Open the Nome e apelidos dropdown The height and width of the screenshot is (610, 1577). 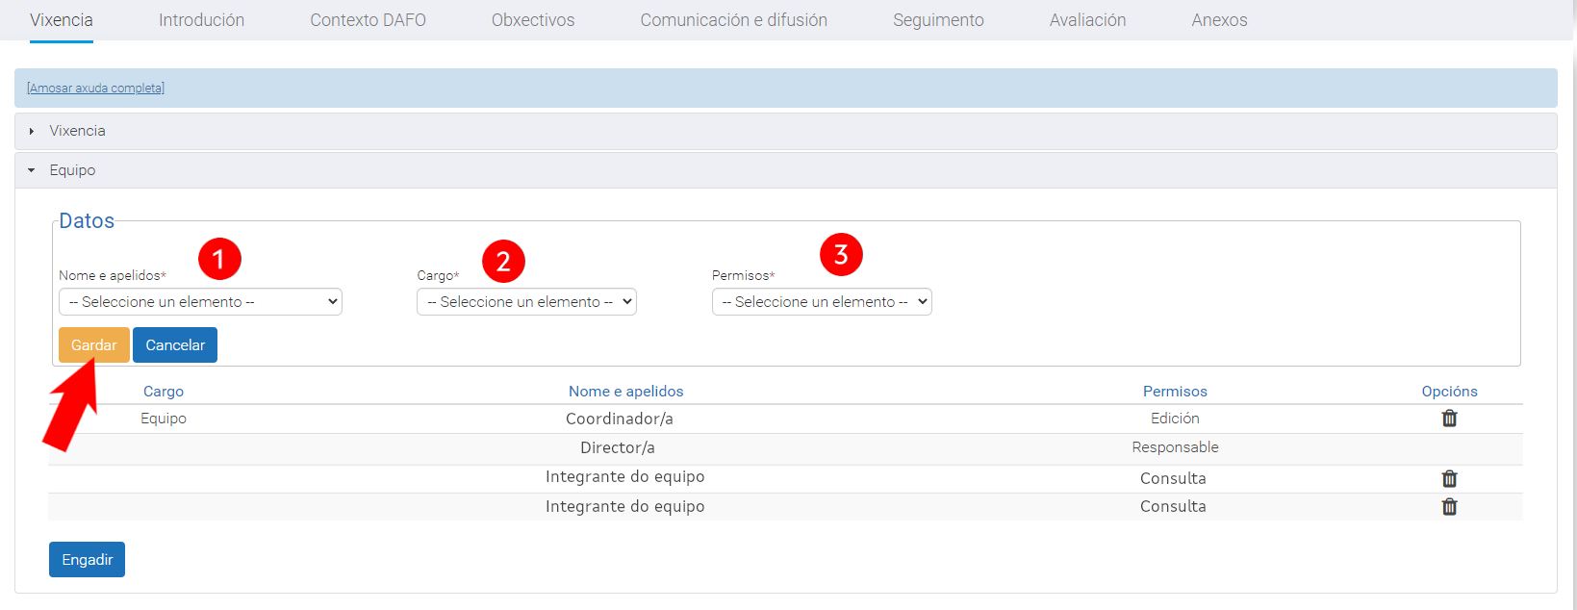(x=200, y=302)
